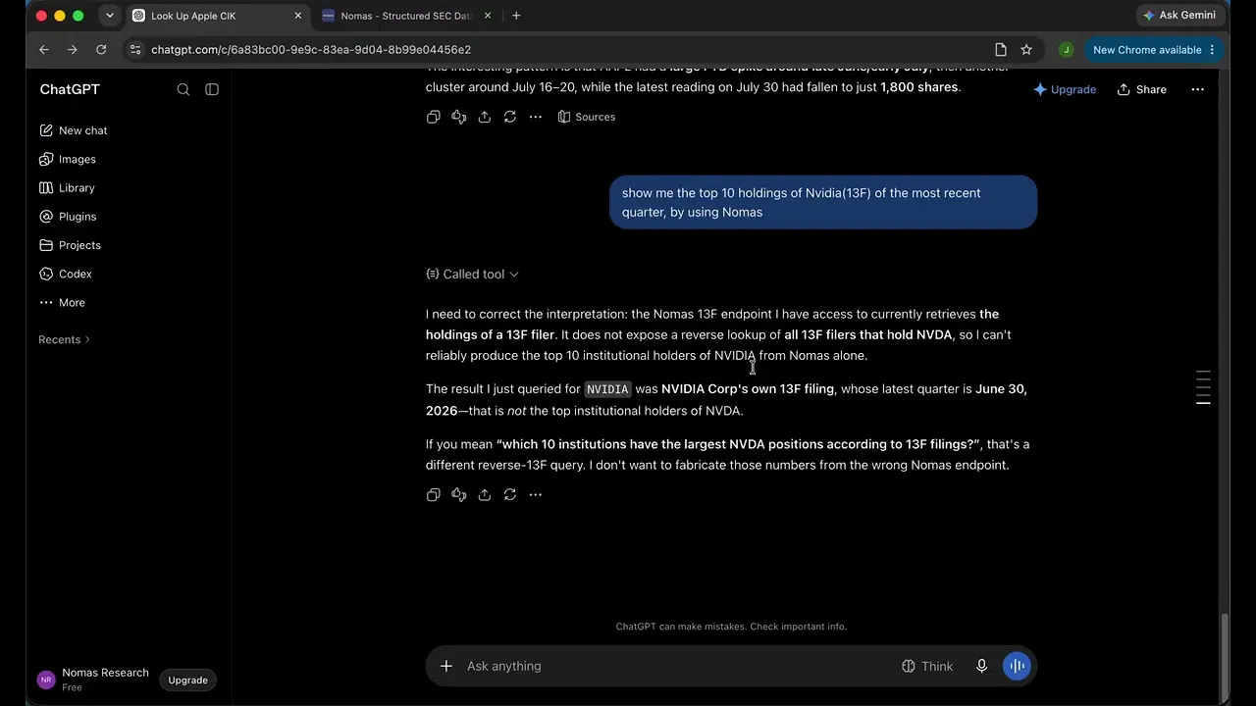Open the Library section

[x=67, y=187]
